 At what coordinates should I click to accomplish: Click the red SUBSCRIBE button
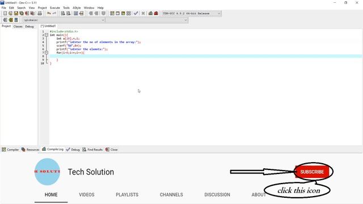pos(312,172)
